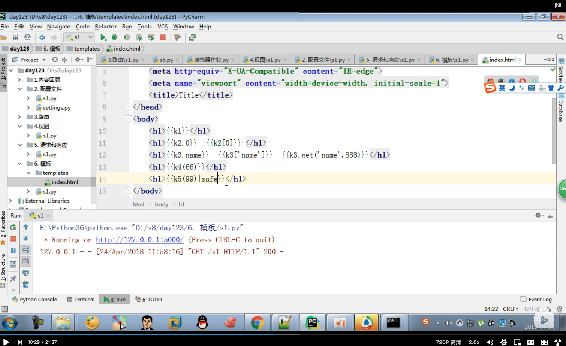Open the Refactor menu
Viewport: 566px width, 346px height.
pyautogui.click(x=106, y=27)
